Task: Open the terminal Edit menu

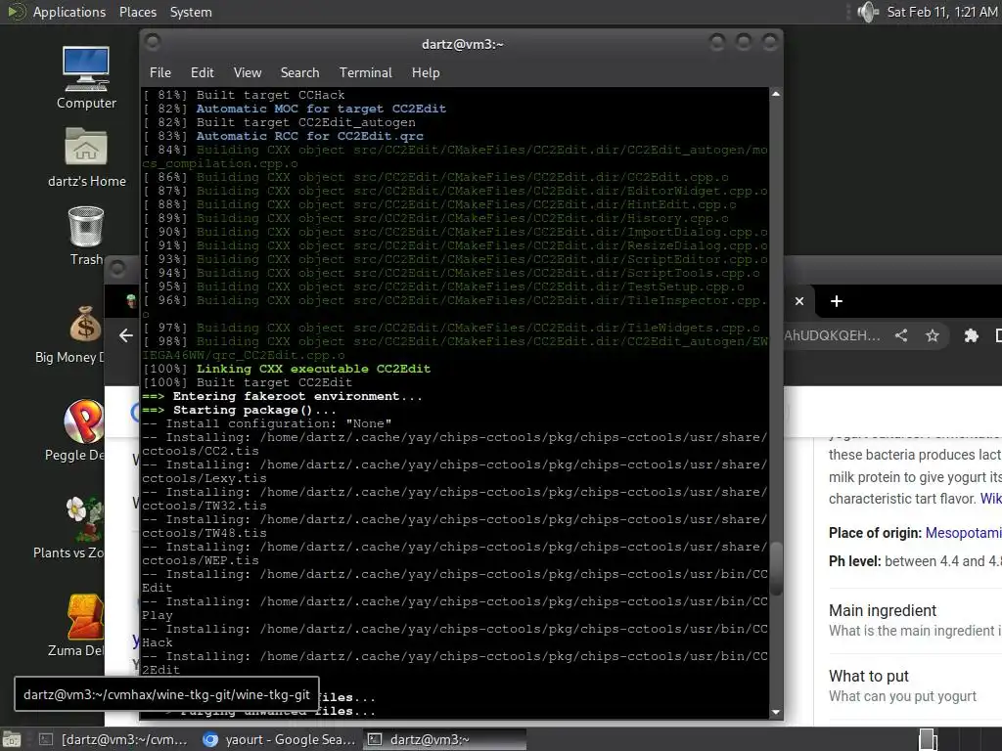Action: tap(202, 72)
